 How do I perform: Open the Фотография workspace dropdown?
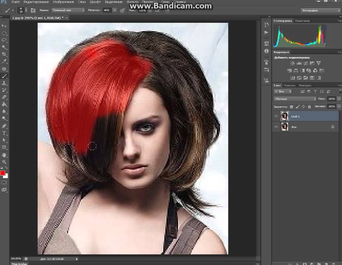tap(320, 10)
